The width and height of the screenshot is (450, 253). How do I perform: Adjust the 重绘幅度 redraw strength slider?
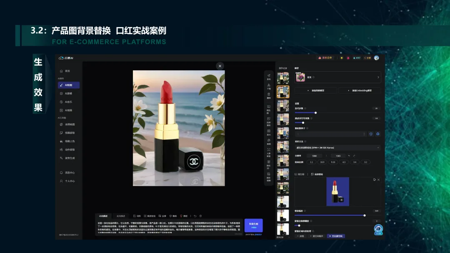click(365, 216)
